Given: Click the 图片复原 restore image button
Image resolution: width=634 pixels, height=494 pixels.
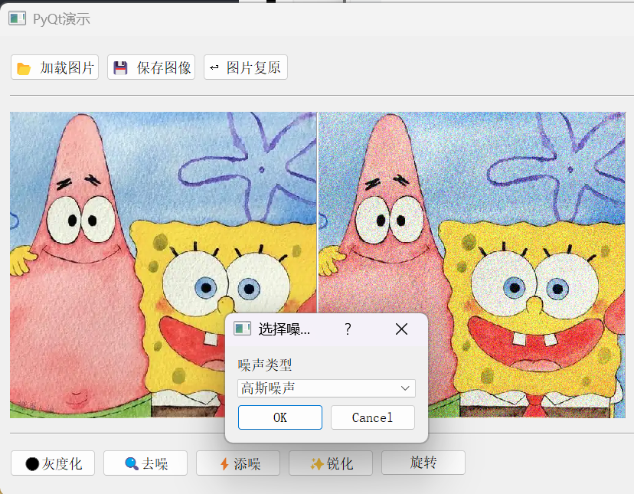Looking at the screenshot, I should tap(246, 67).
